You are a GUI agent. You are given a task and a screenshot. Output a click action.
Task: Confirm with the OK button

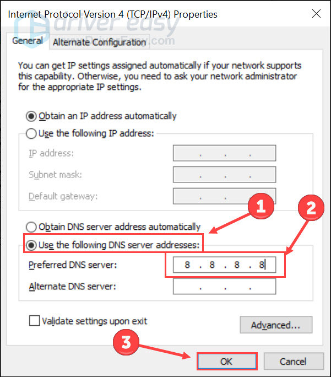tap(227, 362)
